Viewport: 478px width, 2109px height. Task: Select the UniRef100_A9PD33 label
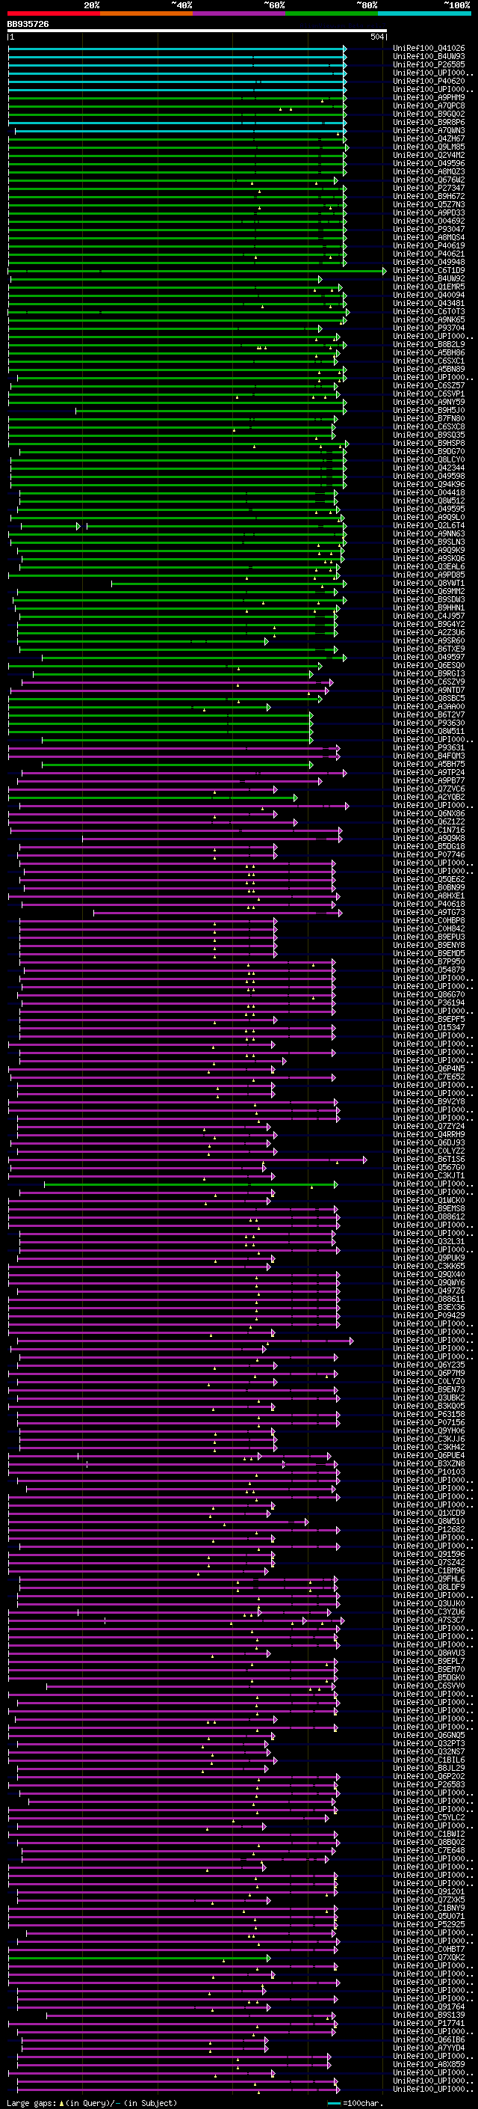pyautogui.click(x=429, y=213)
